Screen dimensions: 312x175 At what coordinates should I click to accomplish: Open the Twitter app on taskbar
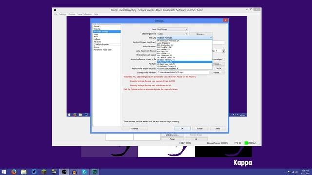pos(34,172)
